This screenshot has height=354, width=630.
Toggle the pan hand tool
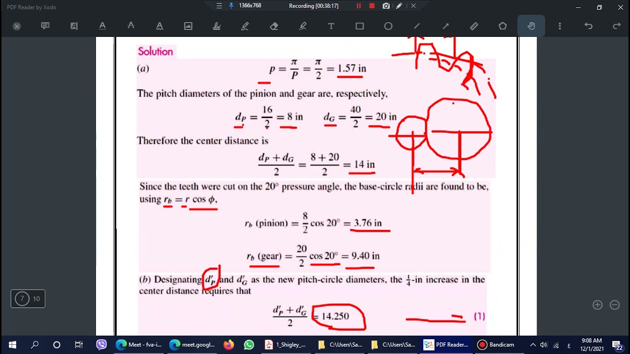coord(531,26)
